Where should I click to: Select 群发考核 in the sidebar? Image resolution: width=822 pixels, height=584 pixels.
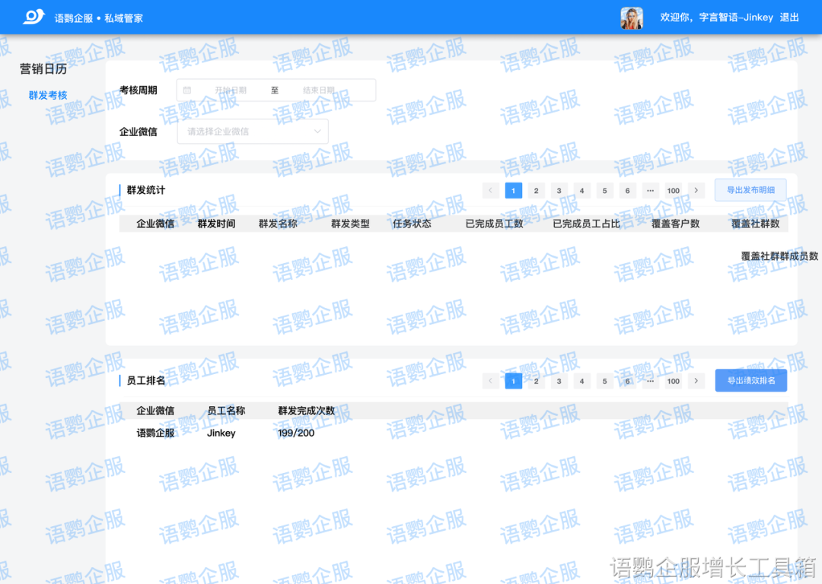coord(47,95)
